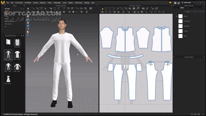Open the 3D Garment menu
This screenshot has width=206, height=116.
coord(19,3)
